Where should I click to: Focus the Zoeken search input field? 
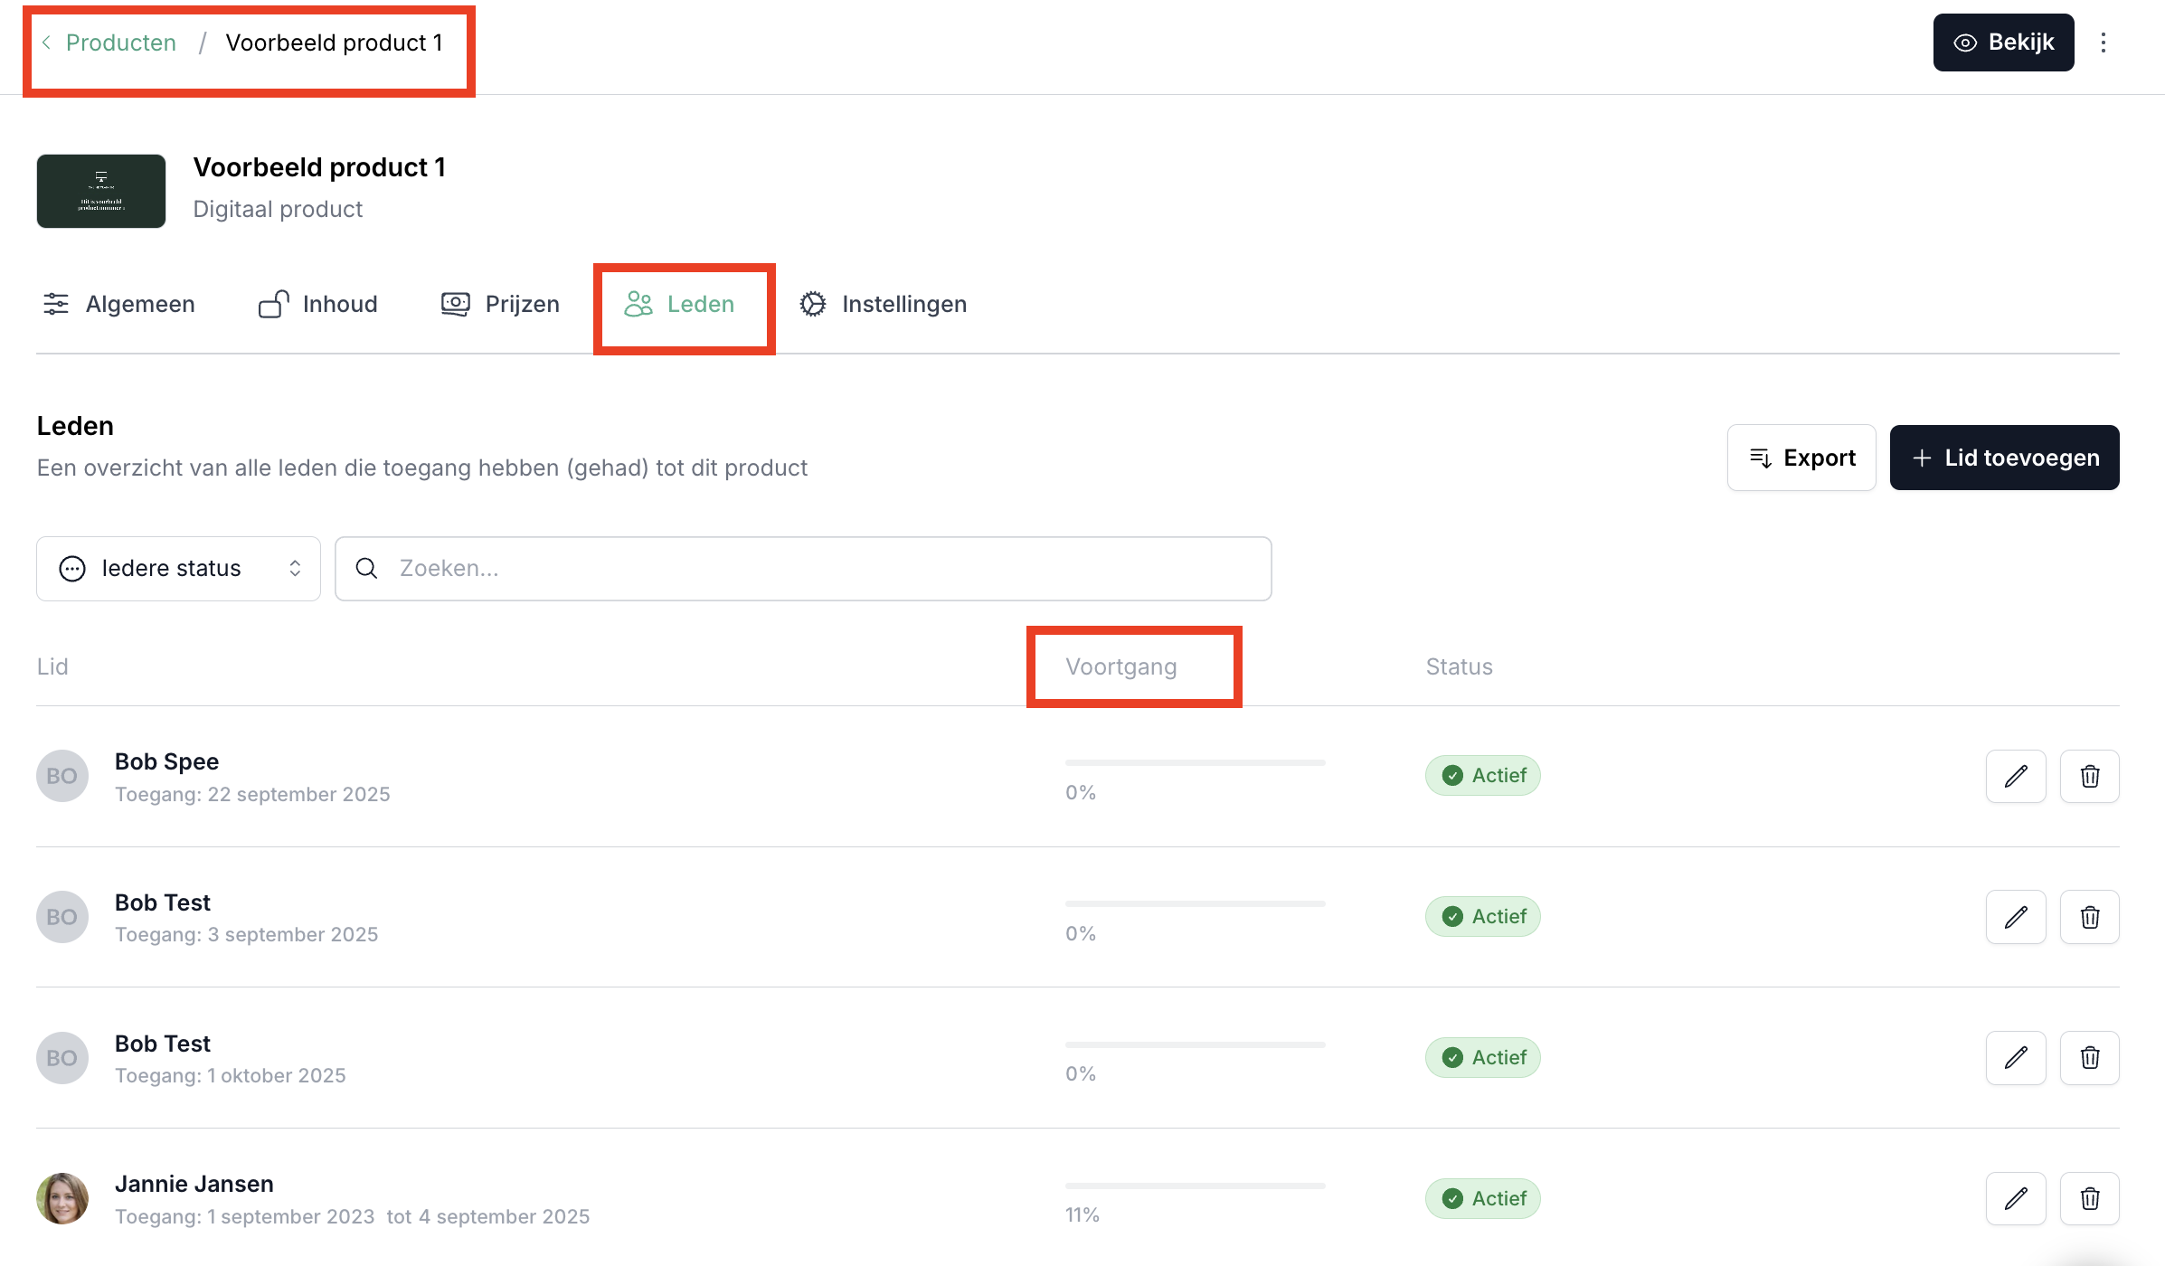[814, 568]
